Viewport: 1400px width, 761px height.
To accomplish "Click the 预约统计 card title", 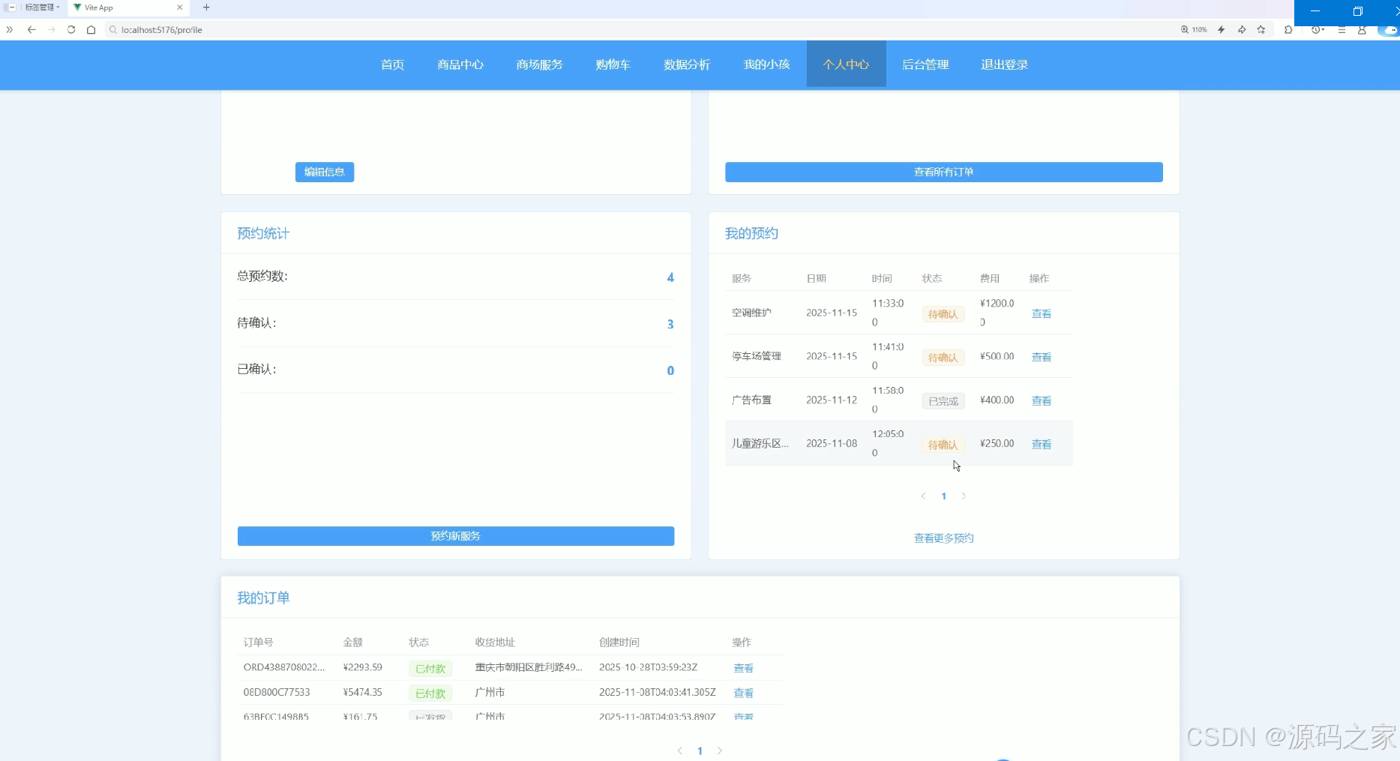I will [x=263, y=233].
